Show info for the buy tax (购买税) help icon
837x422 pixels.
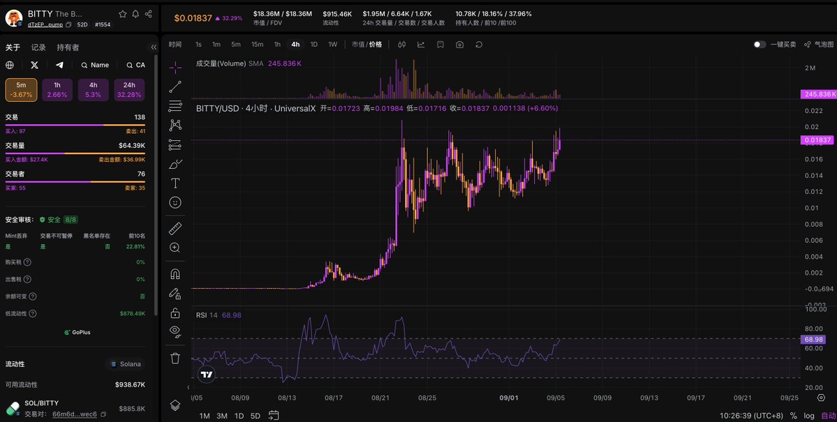click(x=27, y=262)
